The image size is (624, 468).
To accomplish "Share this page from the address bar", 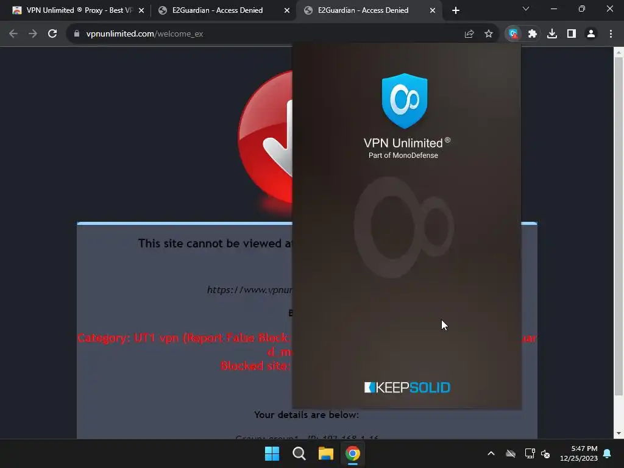I will click(x=469, y=34).
